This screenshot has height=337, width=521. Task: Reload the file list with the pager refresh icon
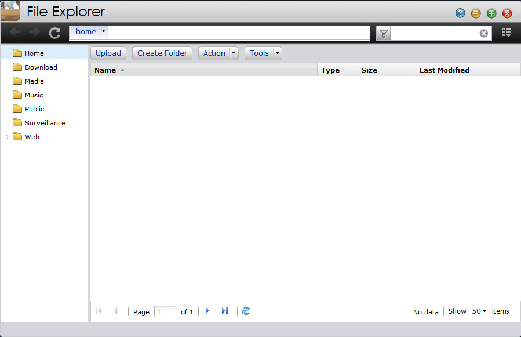[x=246, y=311]
